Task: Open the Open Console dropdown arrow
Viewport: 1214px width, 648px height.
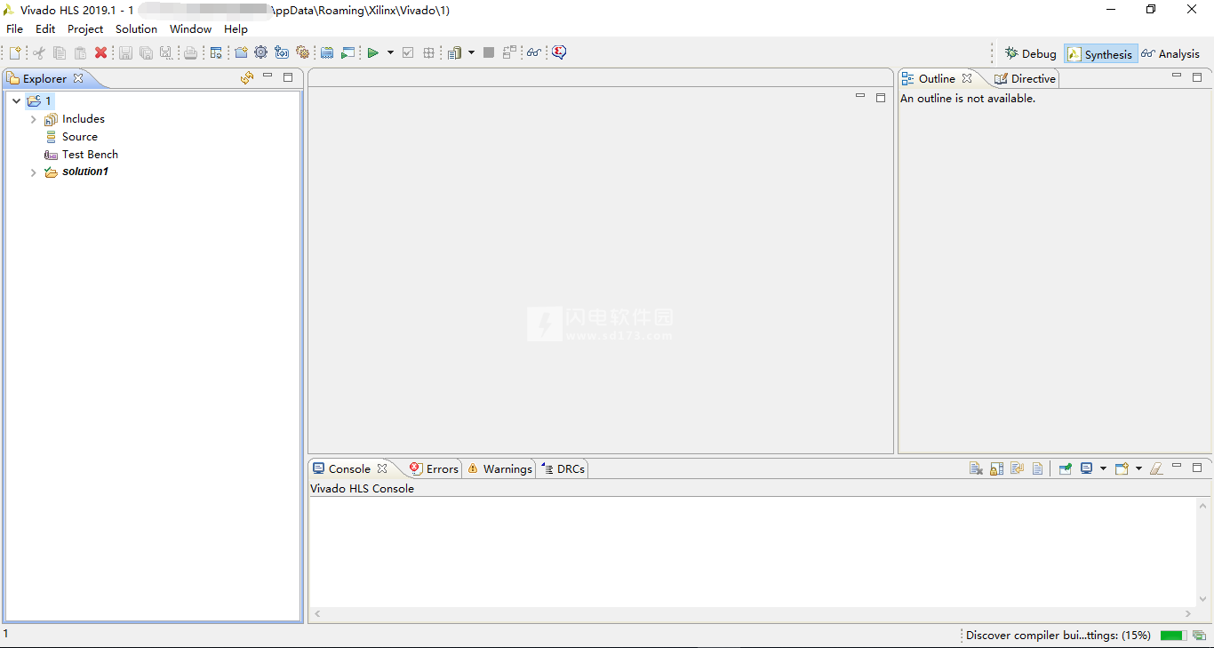Action: click(1138, 468)
